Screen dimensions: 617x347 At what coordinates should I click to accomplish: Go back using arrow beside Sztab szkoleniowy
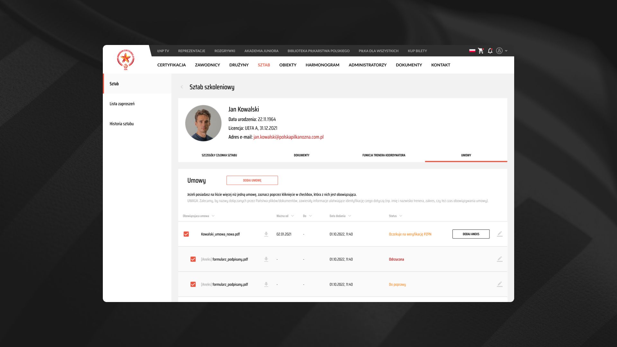[182, 87]
